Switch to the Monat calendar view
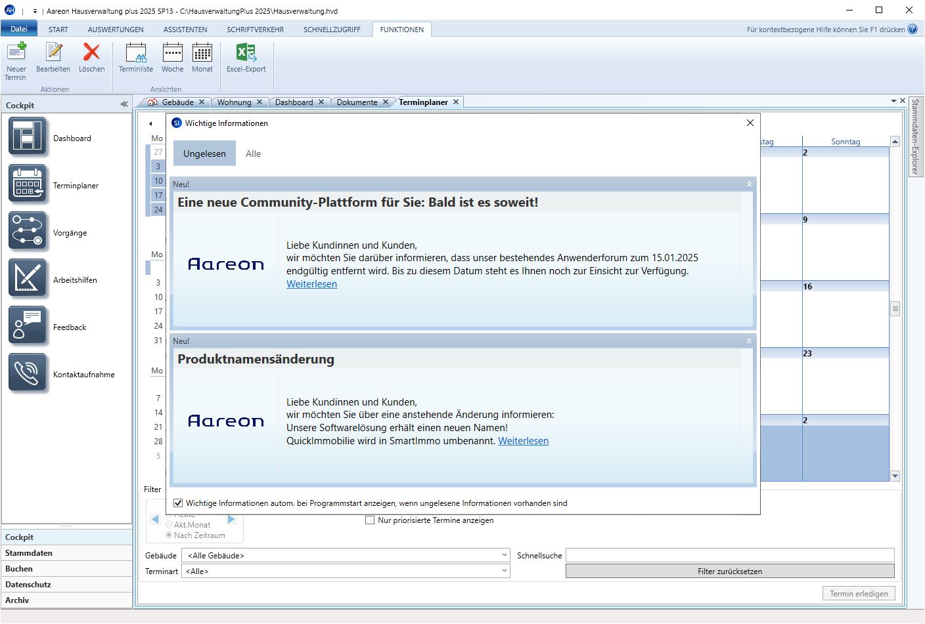Image resolution: width=925 pixels, height=624 pixels. 202,58
